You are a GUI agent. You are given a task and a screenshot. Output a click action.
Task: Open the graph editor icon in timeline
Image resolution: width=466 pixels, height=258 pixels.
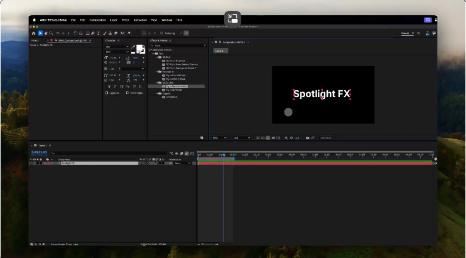pyautogui.click(x=192, y=154)
